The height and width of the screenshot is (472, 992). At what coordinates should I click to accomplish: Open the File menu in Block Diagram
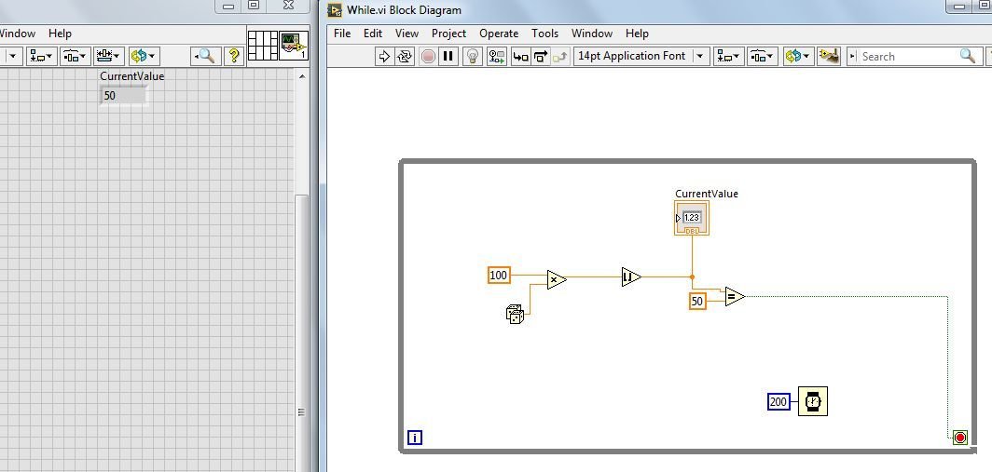(x=342, y=34)
